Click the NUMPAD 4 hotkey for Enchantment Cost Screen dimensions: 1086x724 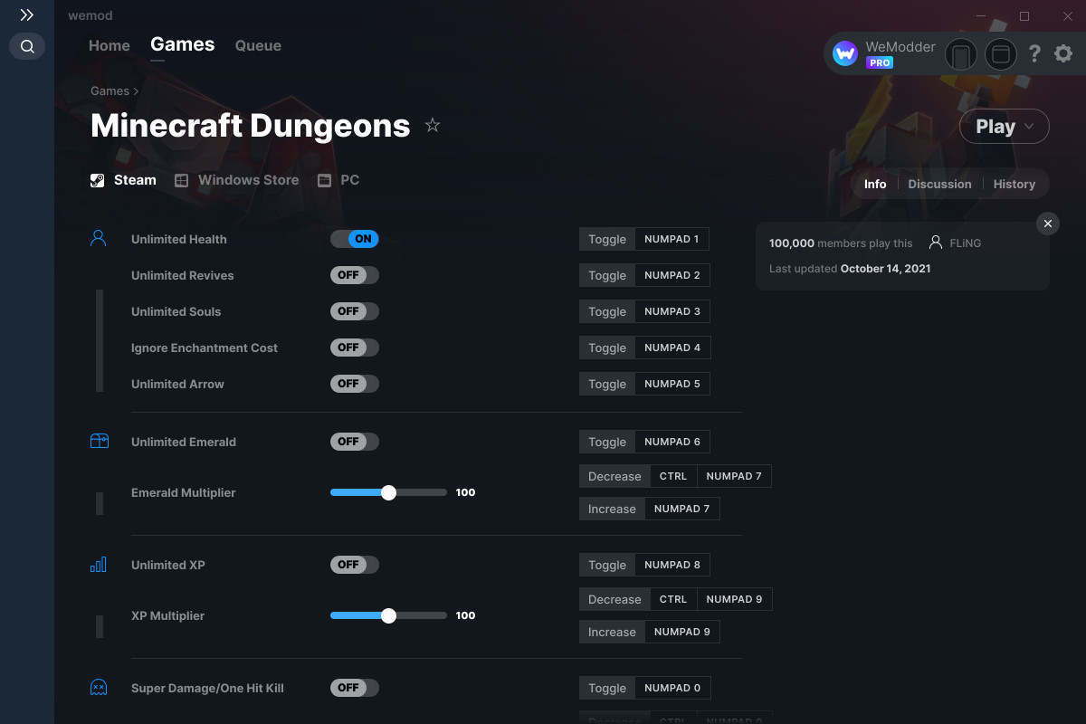[672, 348]
